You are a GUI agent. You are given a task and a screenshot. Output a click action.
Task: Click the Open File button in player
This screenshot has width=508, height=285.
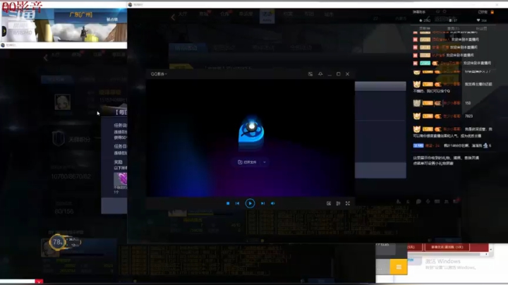247,162
